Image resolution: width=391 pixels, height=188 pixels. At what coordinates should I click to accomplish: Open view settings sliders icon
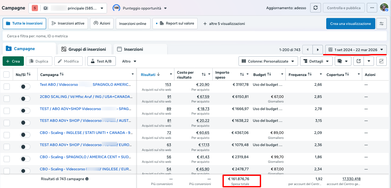[x=382, y=24]
